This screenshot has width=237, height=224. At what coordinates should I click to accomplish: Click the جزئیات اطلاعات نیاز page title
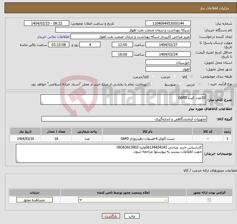coord(215,8)
